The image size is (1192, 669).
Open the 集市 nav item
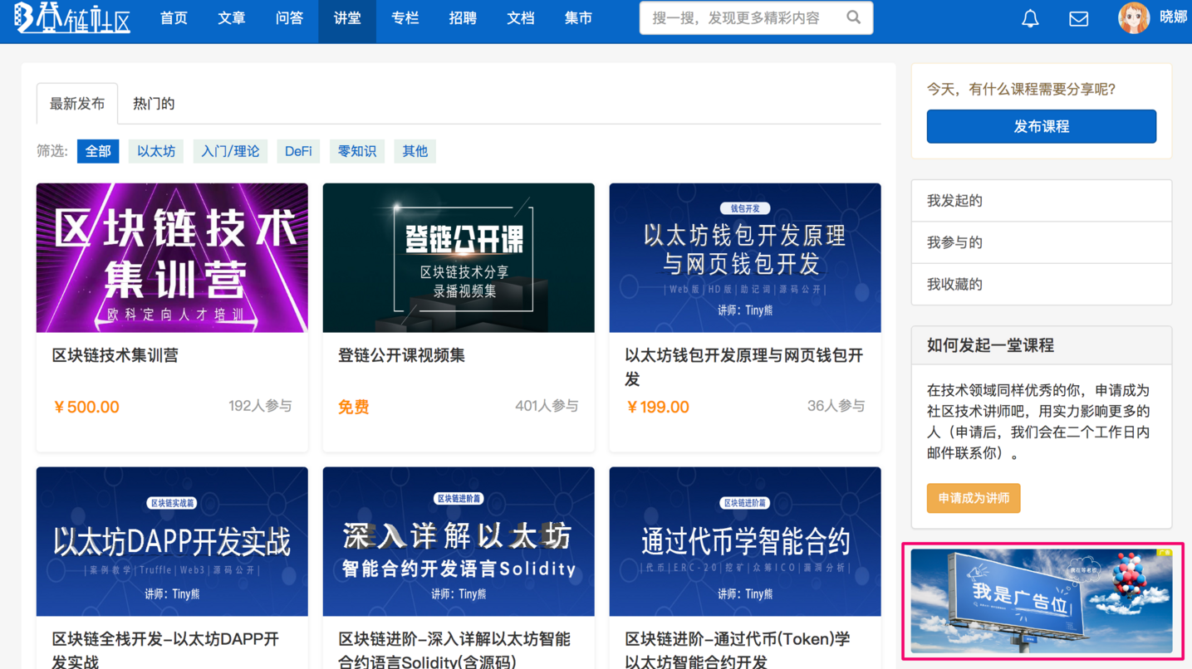(578, 18)
